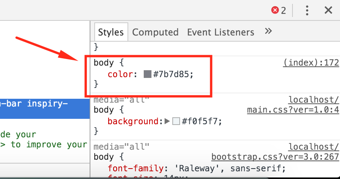Open the bootstrap.css?ver=3.0:267 source link

[x=275, y=157]
